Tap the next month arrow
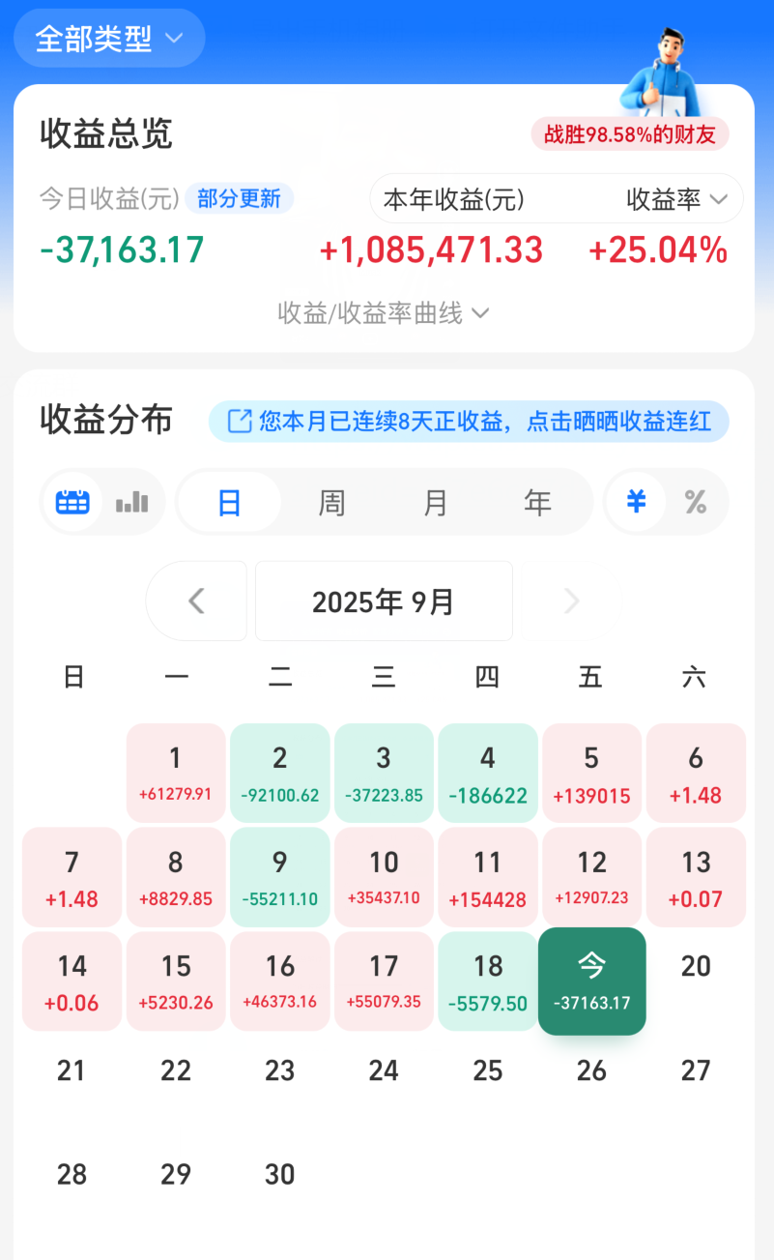The width and height of the screenshot is (774, 1260). [572, 601]
